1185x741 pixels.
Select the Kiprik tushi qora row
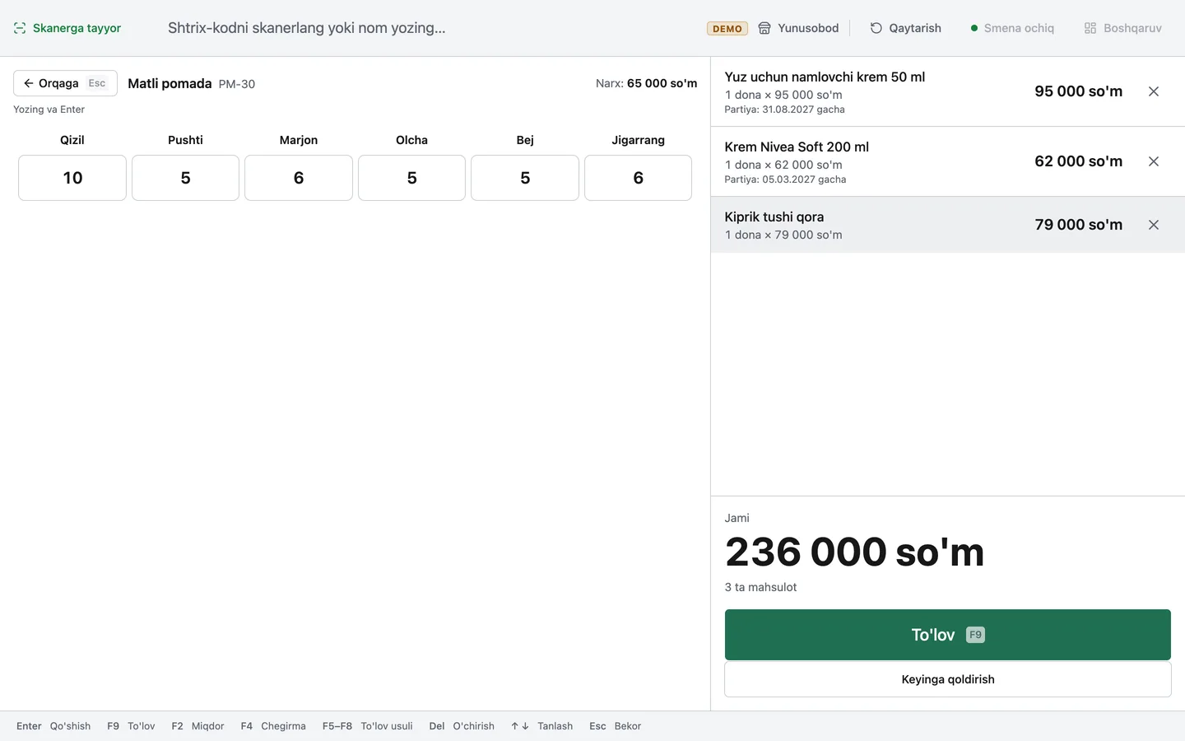pyautogui.click(x=948, y=225)
